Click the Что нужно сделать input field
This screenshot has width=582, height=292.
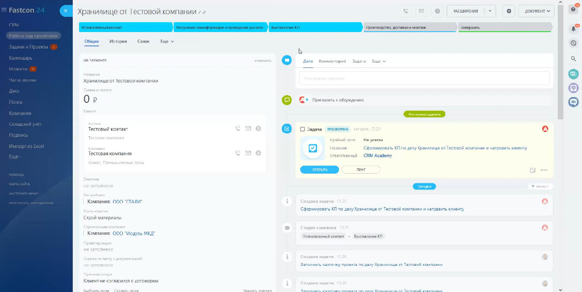424,78
